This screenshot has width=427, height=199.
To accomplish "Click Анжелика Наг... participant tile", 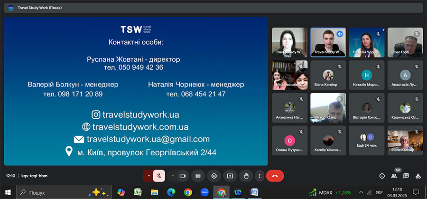I will click(x=290, y=108).
